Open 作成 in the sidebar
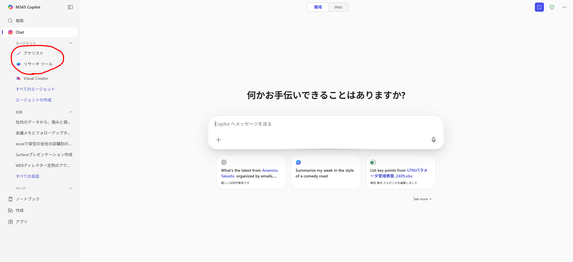 pyautogui.click(x=20, y=210)
